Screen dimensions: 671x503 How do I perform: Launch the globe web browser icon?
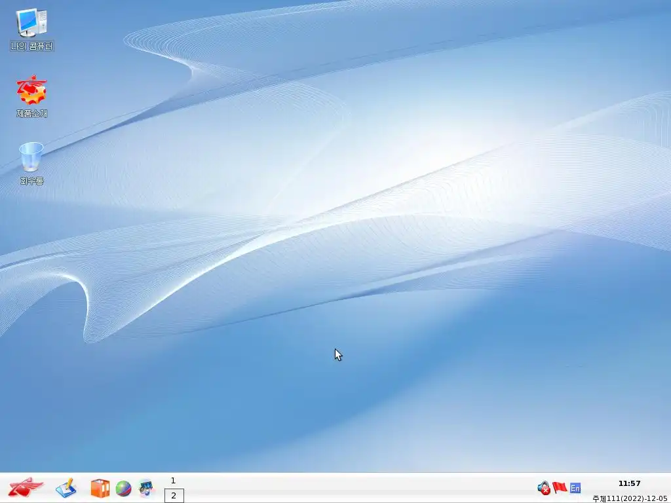pos(123,489)
